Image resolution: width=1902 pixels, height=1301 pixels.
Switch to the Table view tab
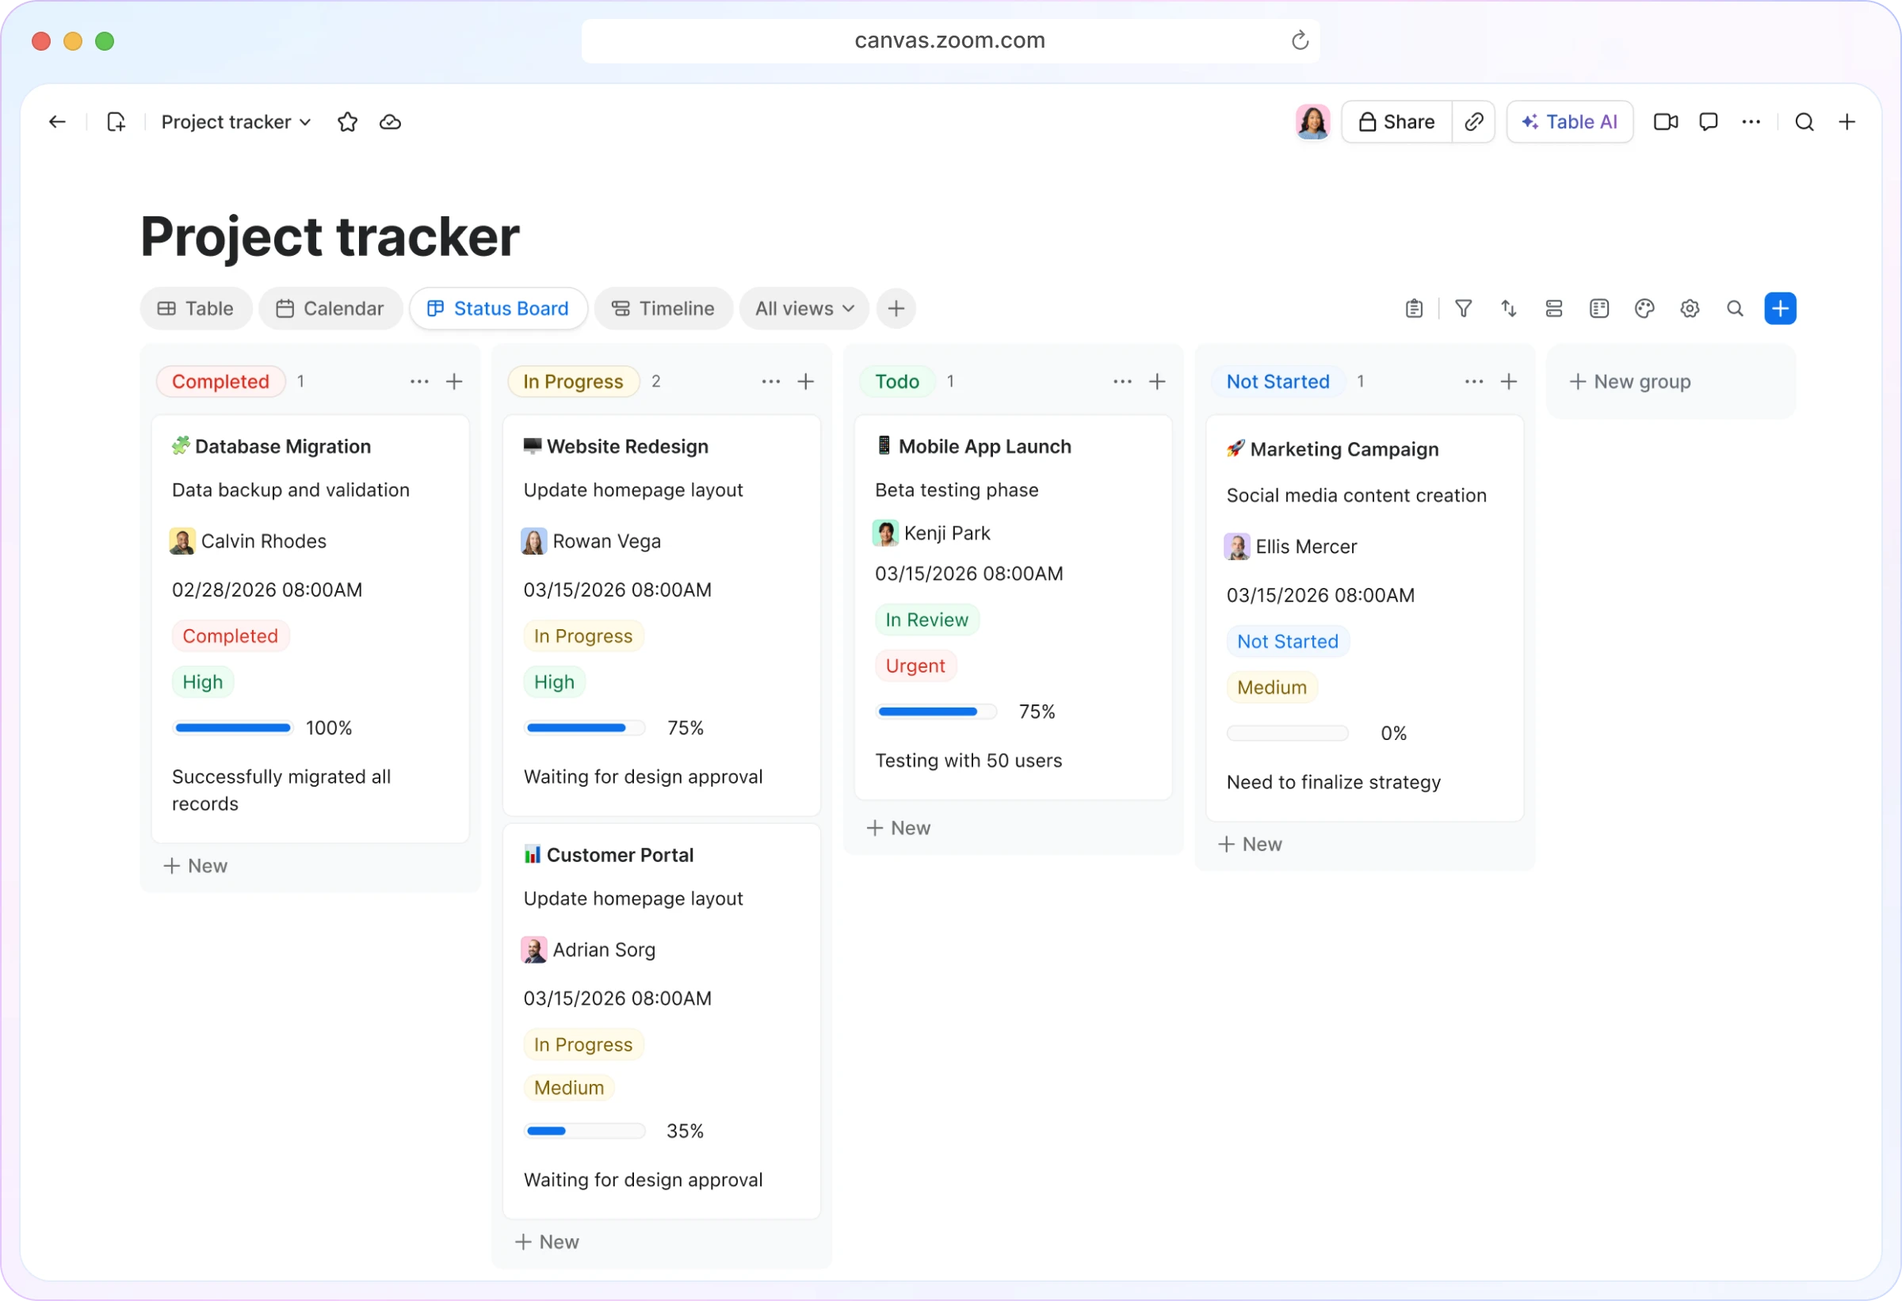tap(196, 308)
